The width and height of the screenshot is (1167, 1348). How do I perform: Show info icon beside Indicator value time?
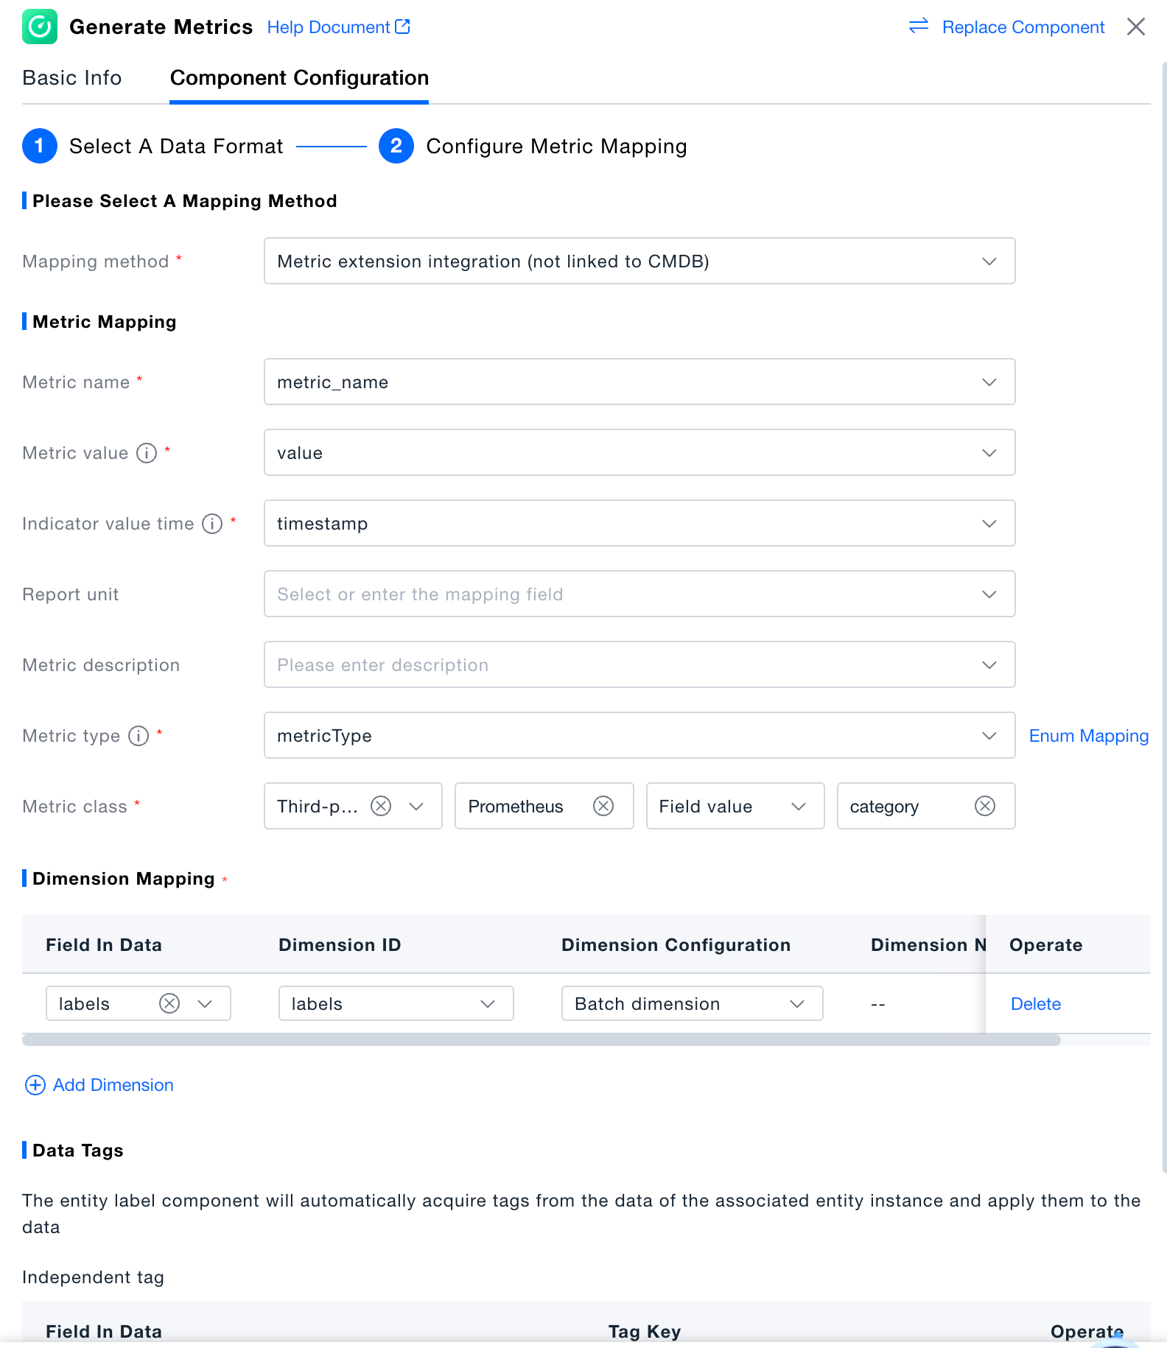[x=212, y=524]
